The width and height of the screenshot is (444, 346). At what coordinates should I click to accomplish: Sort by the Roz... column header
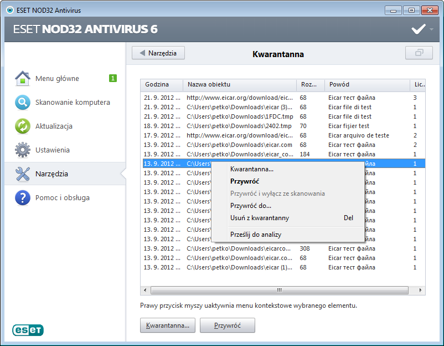click(x=311, y=84)
